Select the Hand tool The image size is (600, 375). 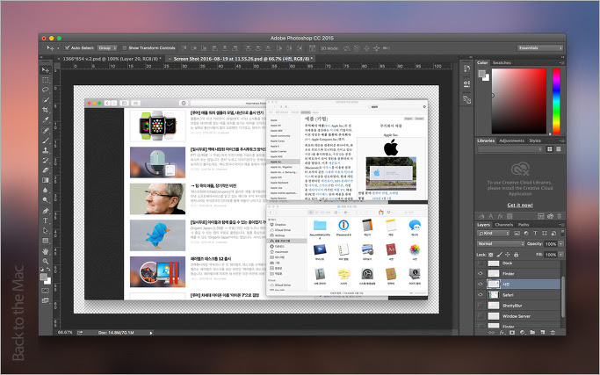pos(45,251)
